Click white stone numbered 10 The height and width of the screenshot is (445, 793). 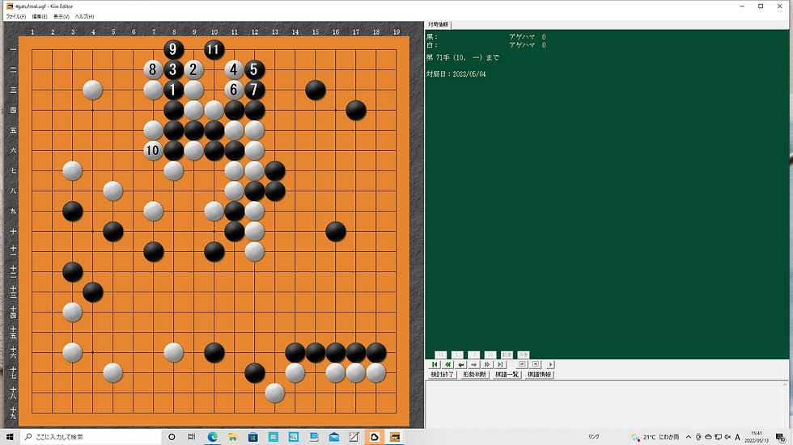153,150
